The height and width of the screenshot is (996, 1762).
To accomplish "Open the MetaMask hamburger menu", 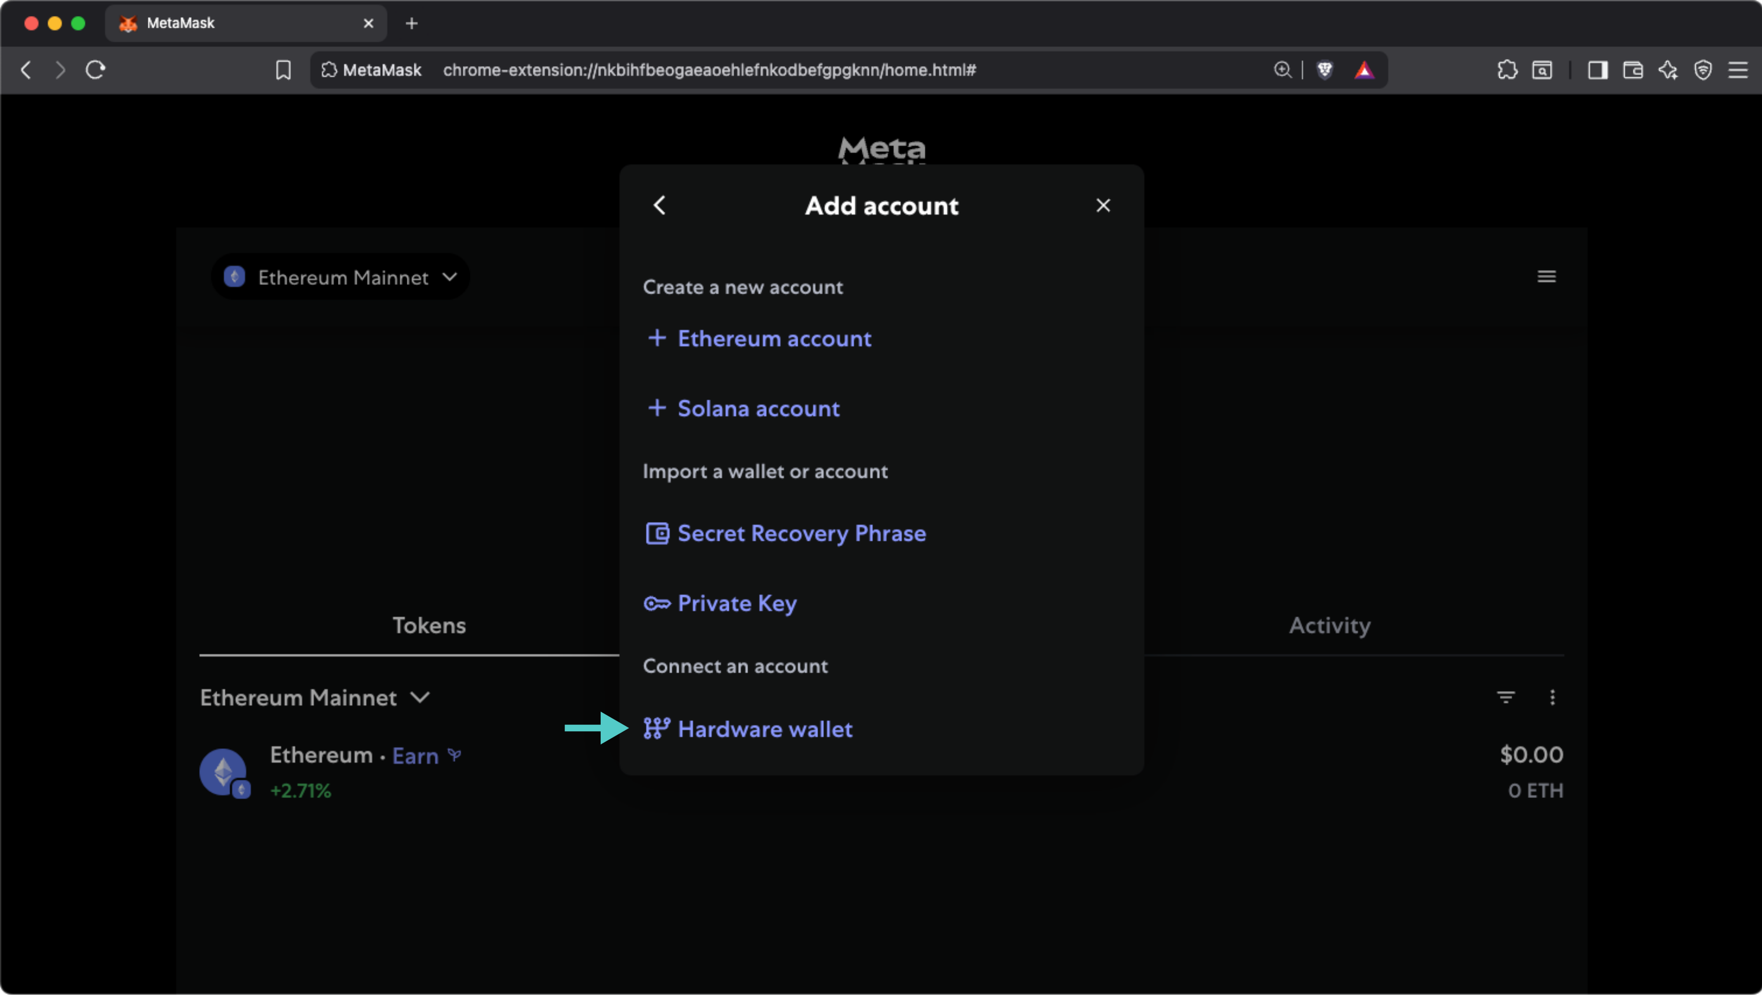I will (1546, 276).
